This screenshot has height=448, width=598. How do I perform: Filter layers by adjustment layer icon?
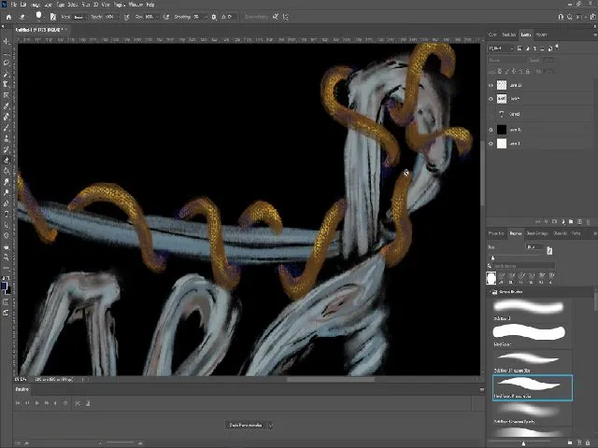pos(527,49)
